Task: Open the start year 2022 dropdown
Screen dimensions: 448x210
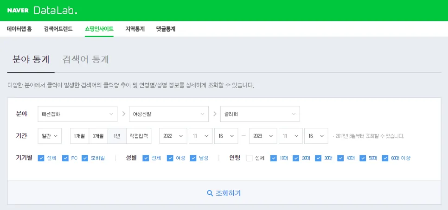Action: point(173,136)
